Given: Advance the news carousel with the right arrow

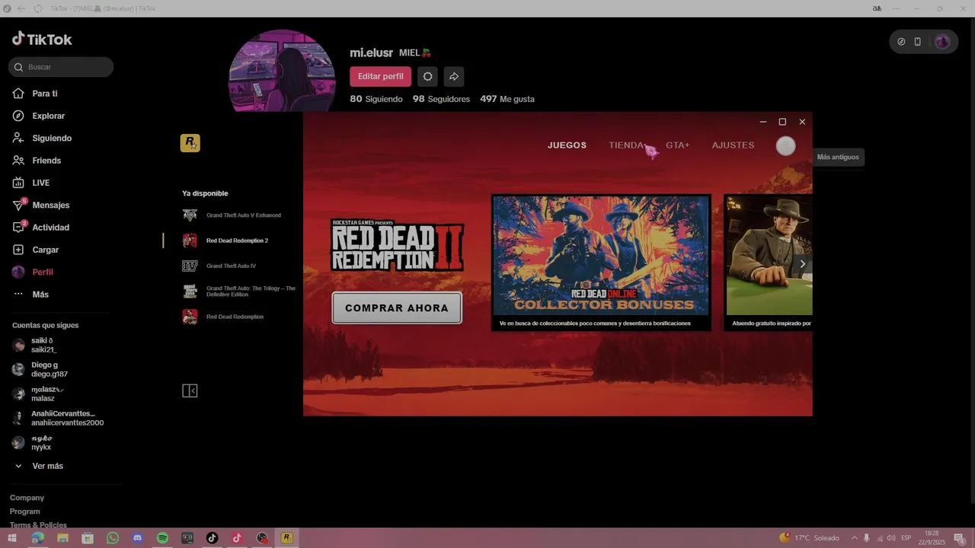Looking at the screenshot, I should (802, 264).
